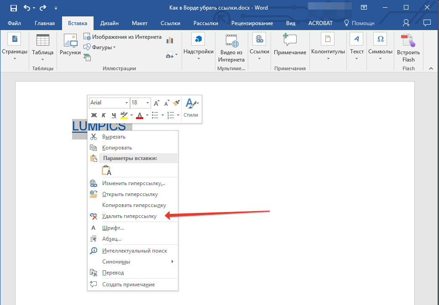Viewport: 439px width, 305px height.
Task: Toggle italic with the К button
Action: click(104, 115)
